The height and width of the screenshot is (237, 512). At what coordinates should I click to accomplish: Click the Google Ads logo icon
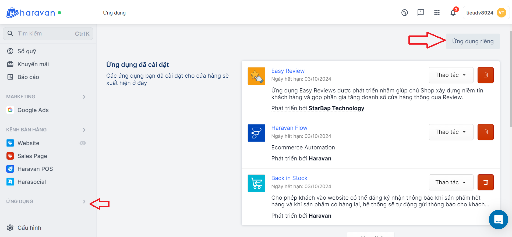[x=10, y=110]
